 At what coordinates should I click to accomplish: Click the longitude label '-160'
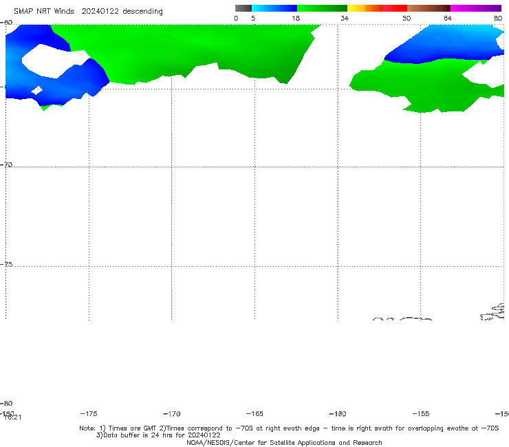click(338, 413)
